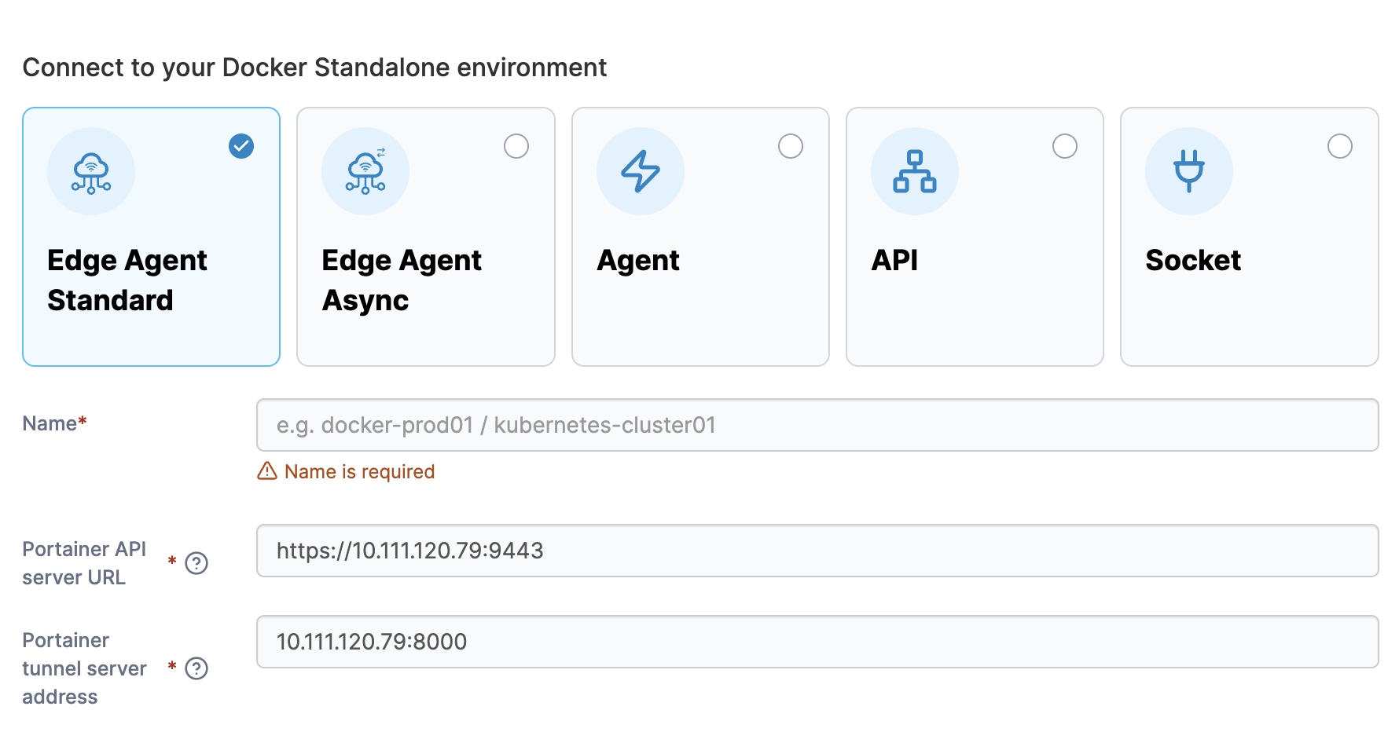Screen dimensions: 1399x732
Task: Select the Agent radio button
Action: 791,146
